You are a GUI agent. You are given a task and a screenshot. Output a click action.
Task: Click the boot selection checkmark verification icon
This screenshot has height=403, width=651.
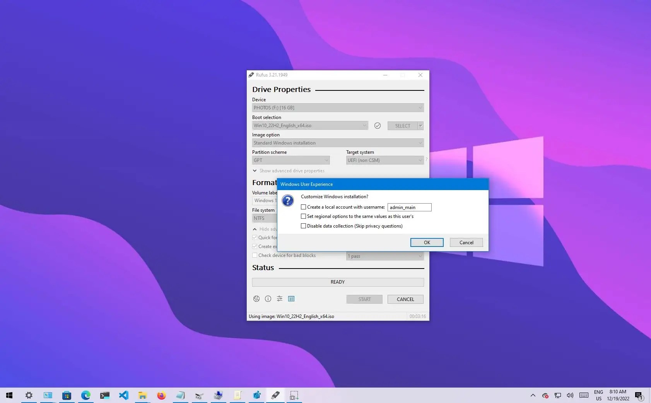click(x=378, y=126)
